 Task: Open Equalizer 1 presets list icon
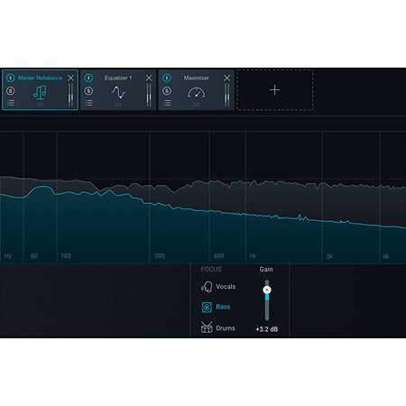(88, 103)
